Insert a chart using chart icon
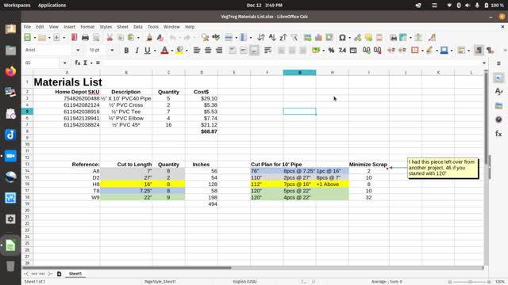 [318, 37]
